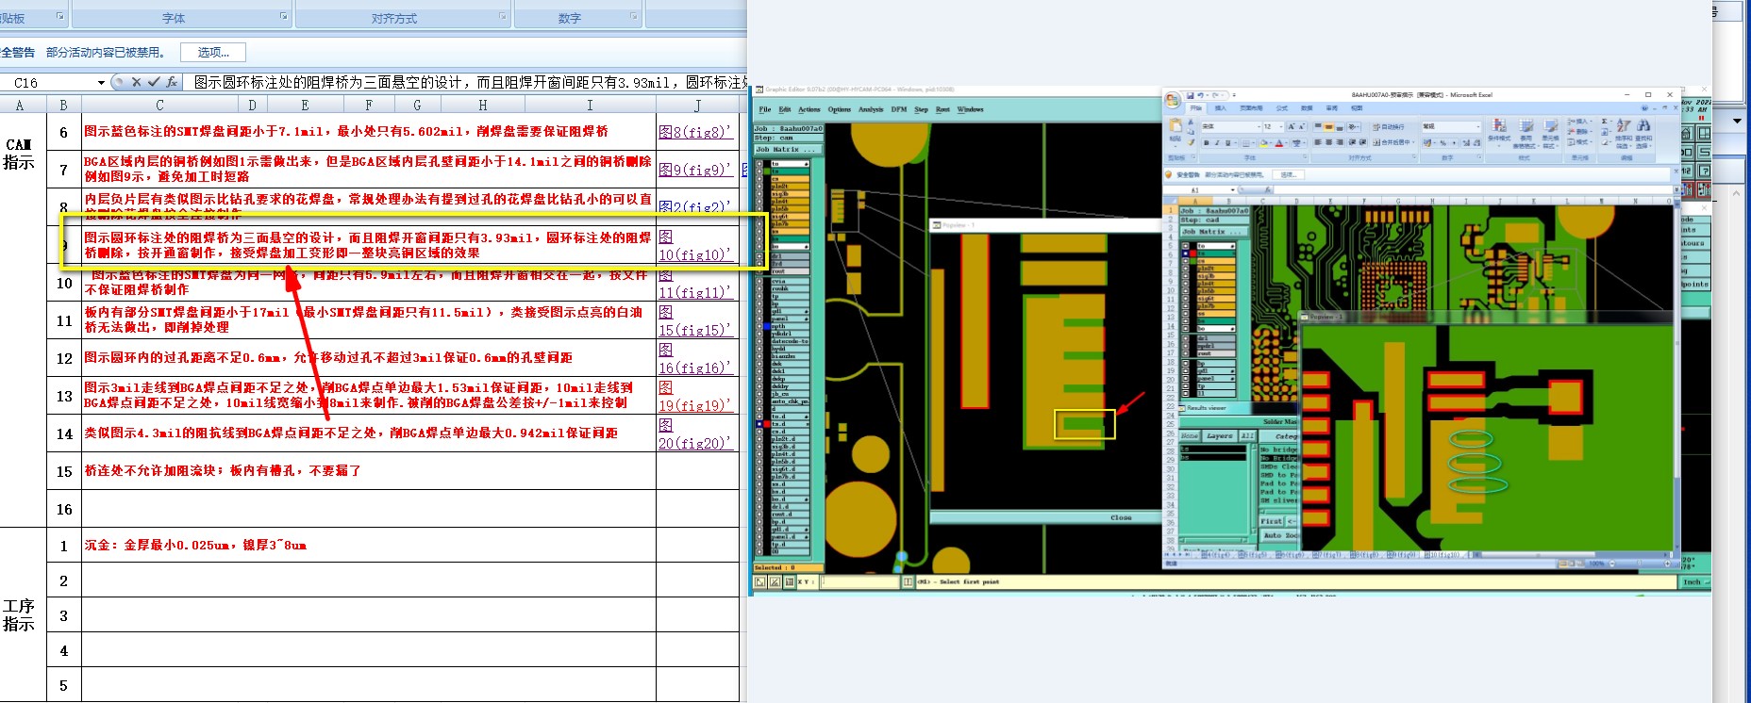Viewport: 1751px width, 703px height.
Task: Click the Help question mark in inner Excel
Action: (x=1644, y=107)
